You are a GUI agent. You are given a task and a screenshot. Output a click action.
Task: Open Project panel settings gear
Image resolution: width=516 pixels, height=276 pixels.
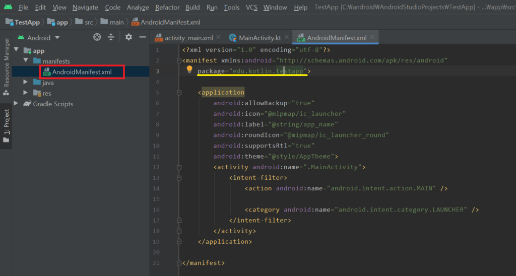click(x=128, y=37)
